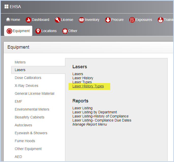174x162 pixels.
Task: Open the highlighted Laser History Types link
Action: [88, 86]
